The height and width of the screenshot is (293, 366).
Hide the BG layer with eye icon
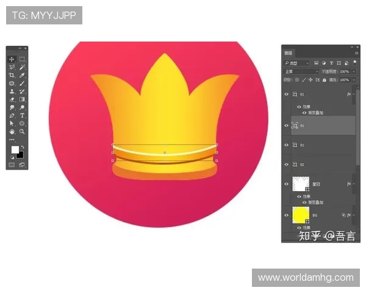pos(287,215)
